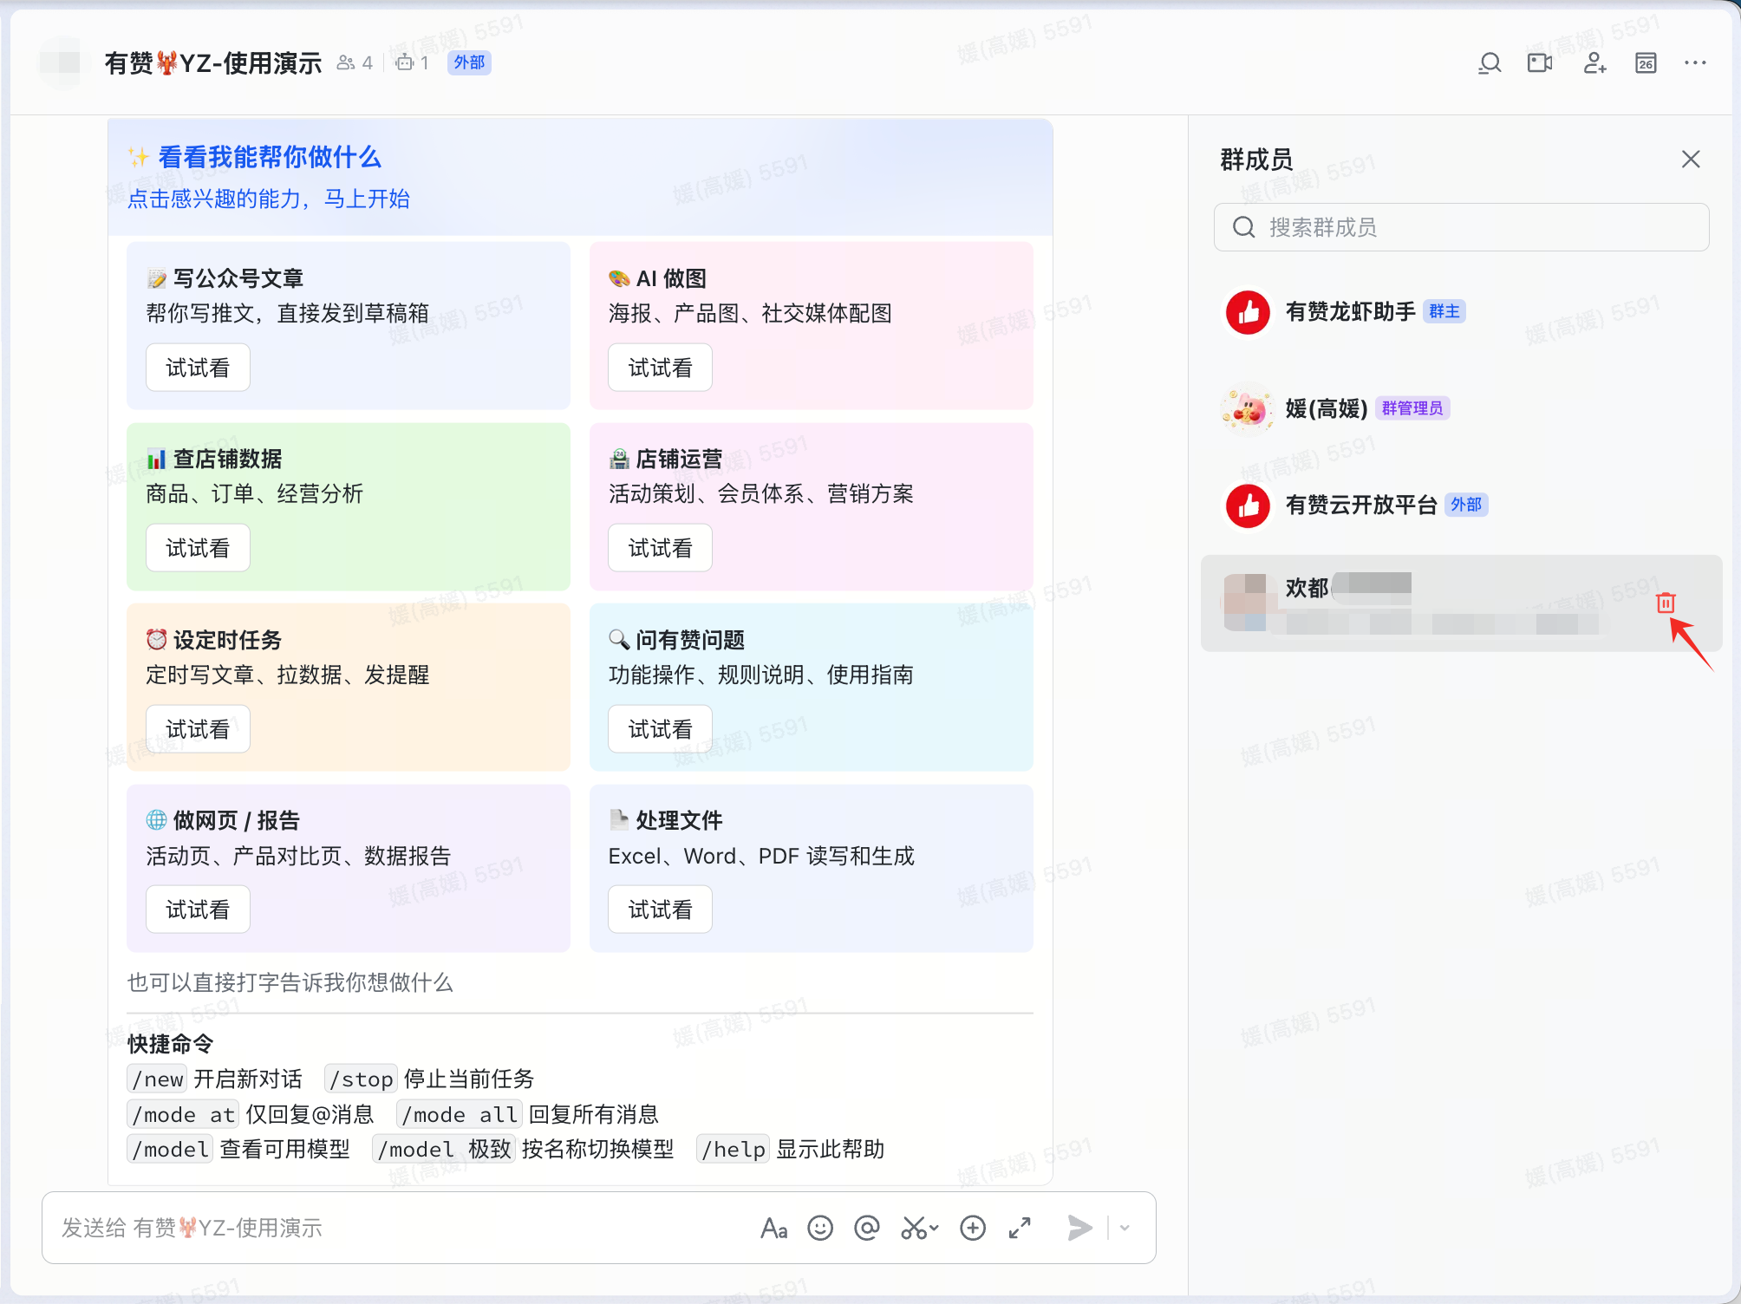Click the bot count icon showing 1
Viewport: 1741px width, 1304px height.
tap(412, 62)
